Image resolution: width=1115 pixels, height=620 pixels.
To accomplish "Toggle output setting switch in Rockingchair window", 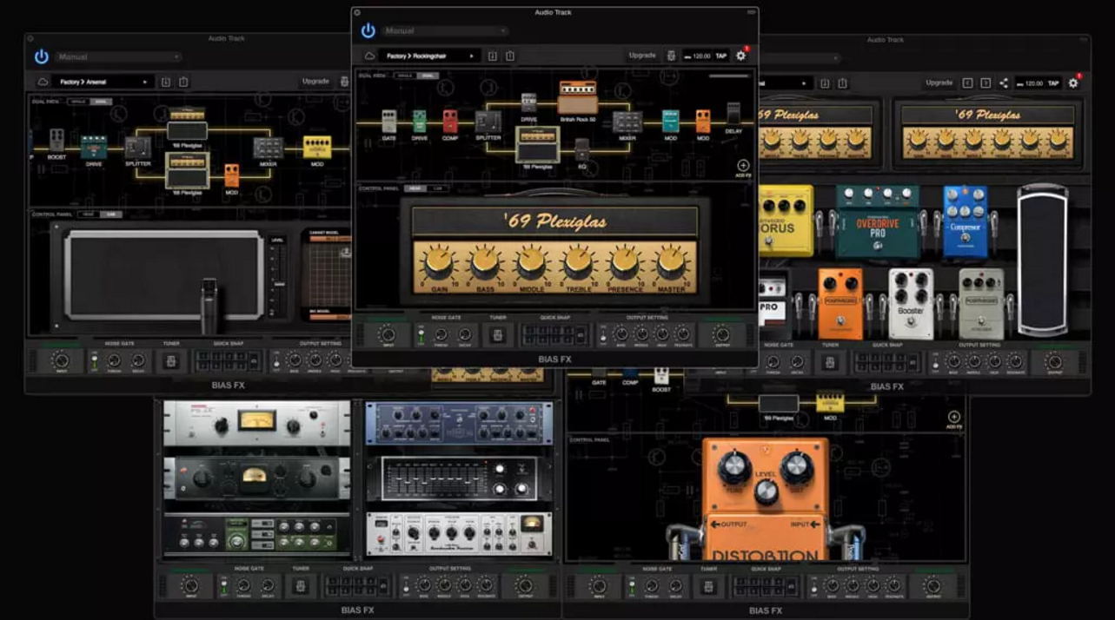I will (x=603, y=335).
